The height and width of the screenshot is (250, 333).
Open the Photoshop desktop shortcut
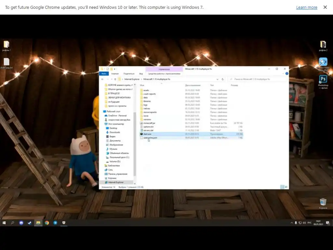pos(323,82)
